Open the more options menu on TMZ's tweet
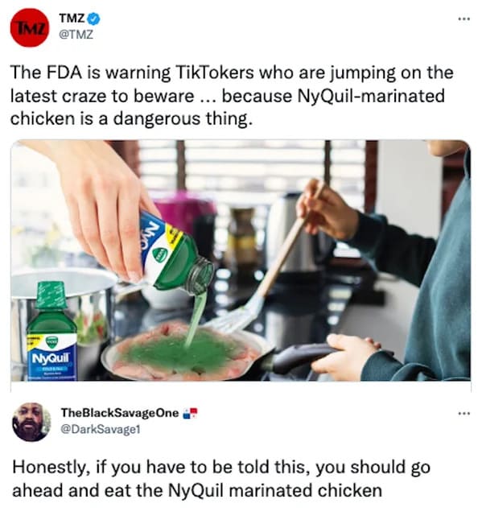 [x=463, y=19]
